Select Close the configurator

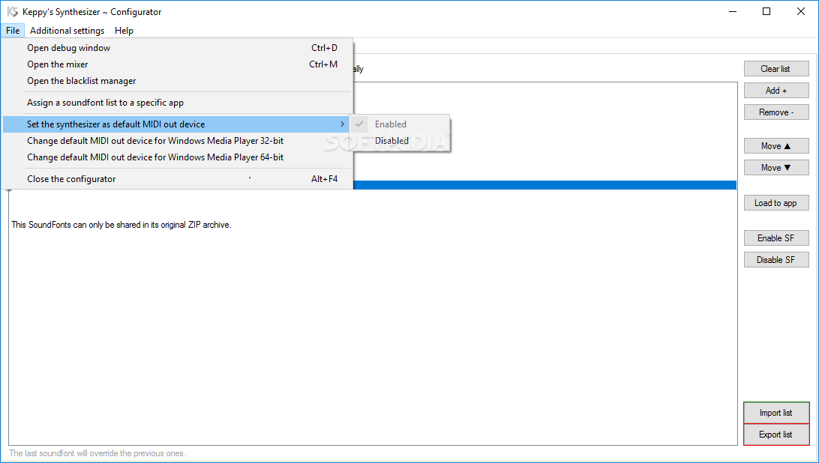coord(178,179)
